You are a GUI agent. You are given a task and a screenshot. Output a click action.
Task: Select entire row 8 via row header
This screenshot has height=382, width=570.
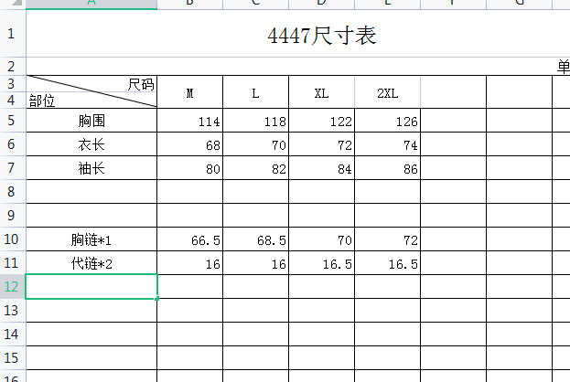12,192
